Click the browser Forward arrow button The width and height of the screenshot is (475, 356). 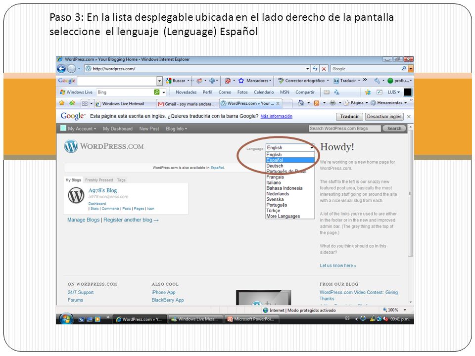coord(71,69)
